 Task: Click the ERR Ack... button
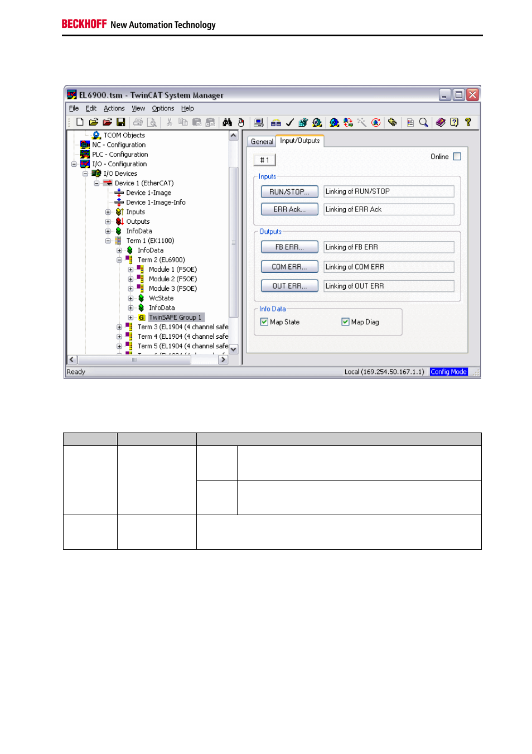coord(289,209)
